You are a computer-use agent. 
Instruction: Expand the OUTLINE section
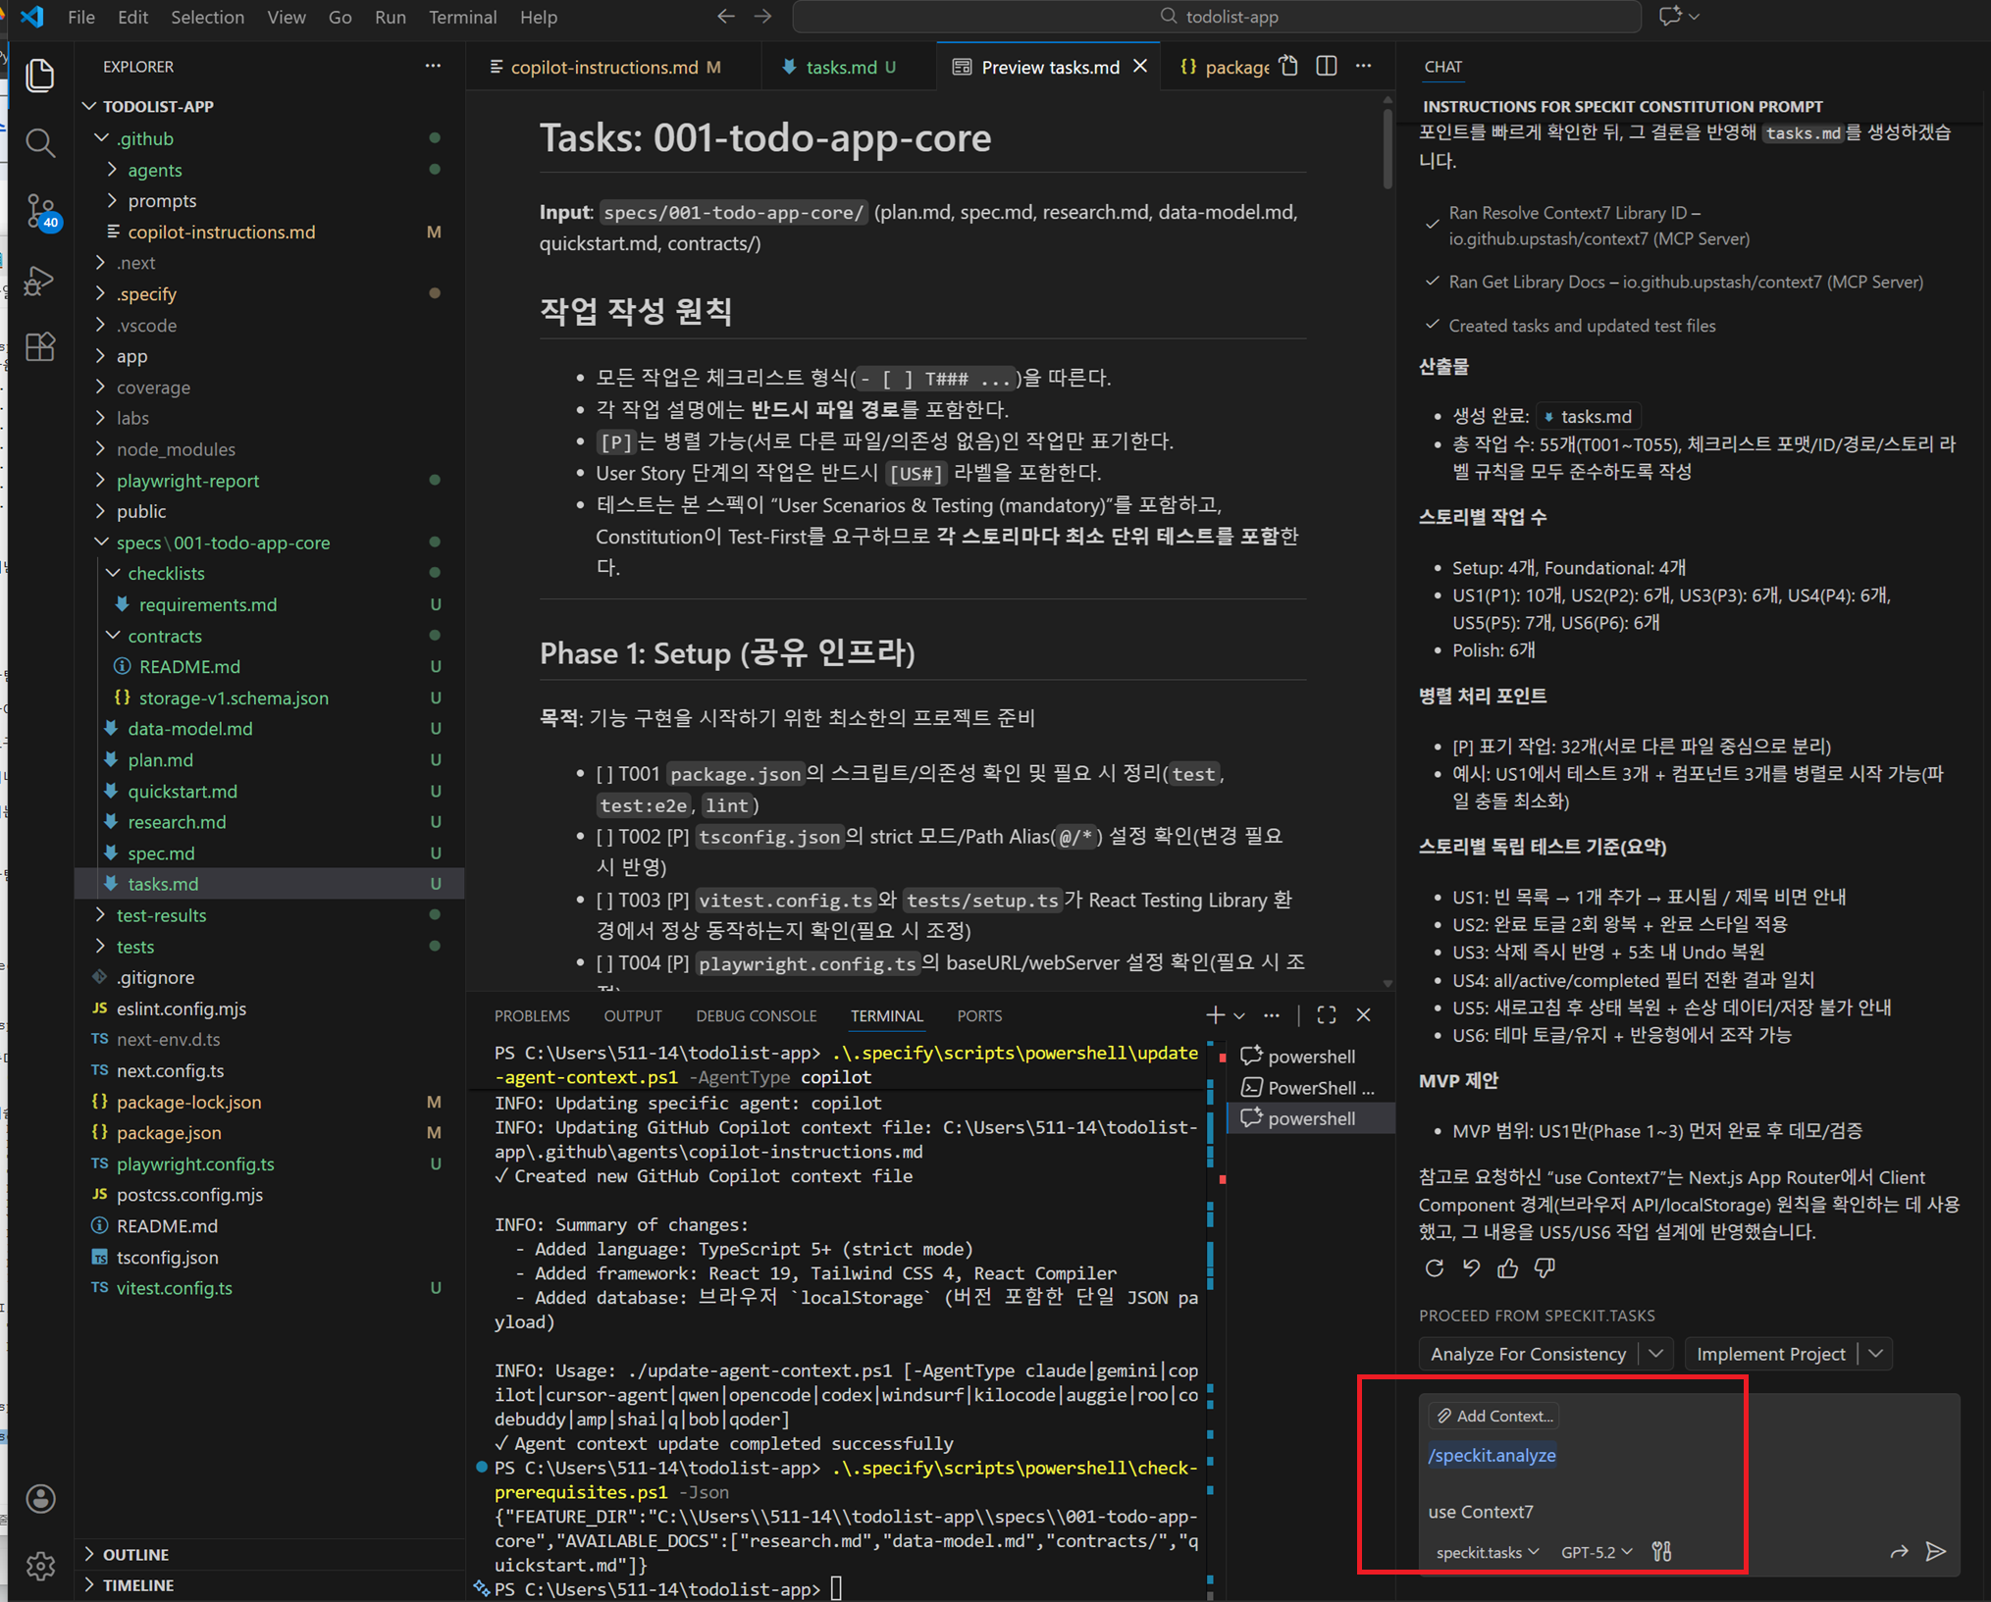(135, 1554)
